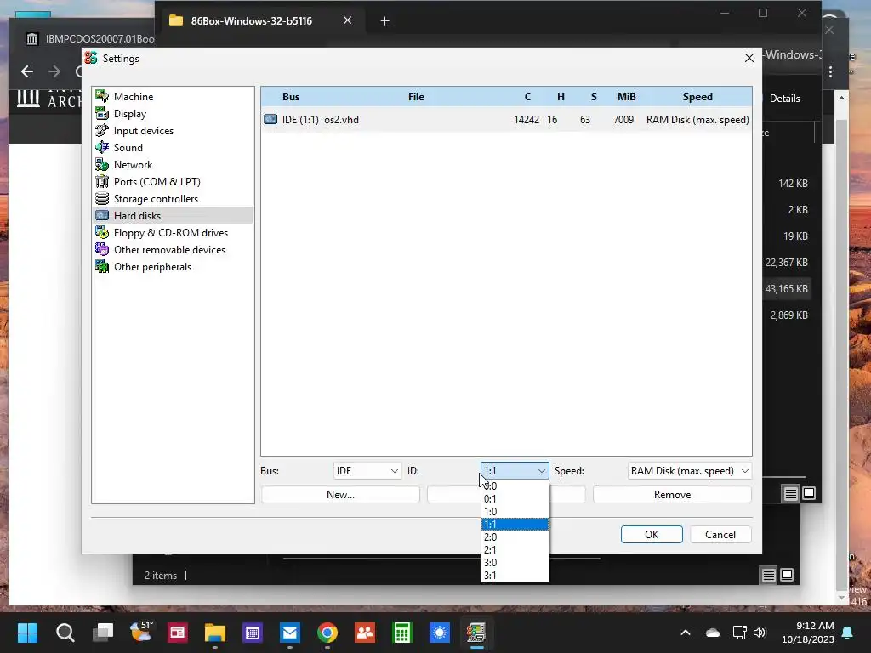Screen dimensions: 871x653
Task: Choose ID 2:1 in the dropdown list
Action: pyautogui.click(x=515, y=550)
